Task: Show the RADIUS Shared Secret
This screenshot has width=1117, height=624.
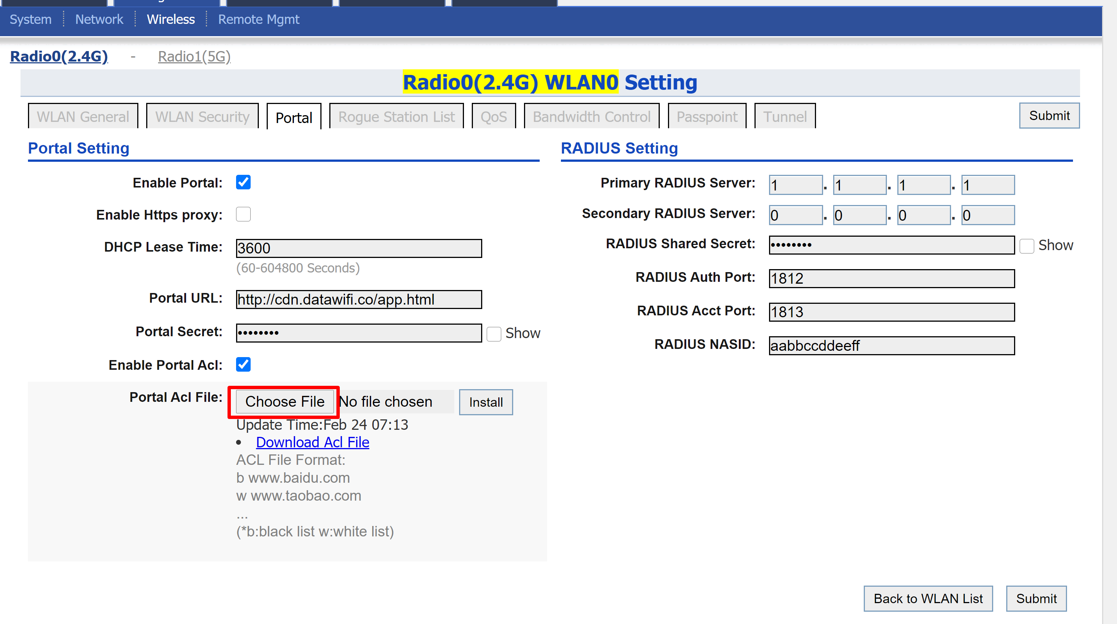Action: (1026, 246)
